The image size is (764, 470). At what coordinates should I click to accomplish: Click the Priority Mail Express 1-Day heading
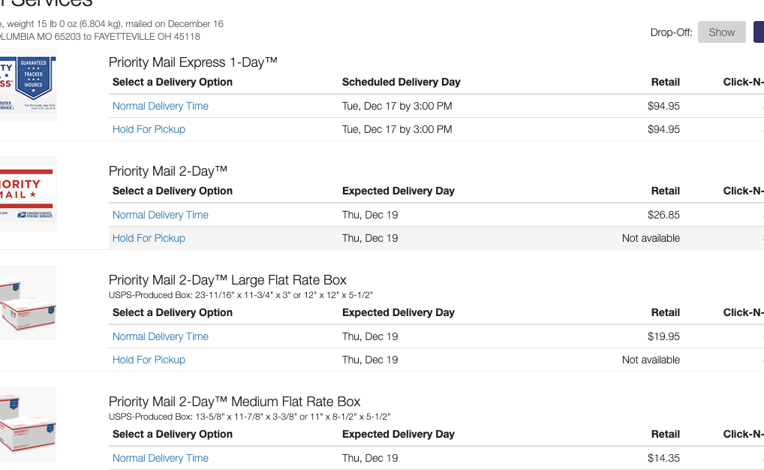pyautogui.click(x=193, y=62)
